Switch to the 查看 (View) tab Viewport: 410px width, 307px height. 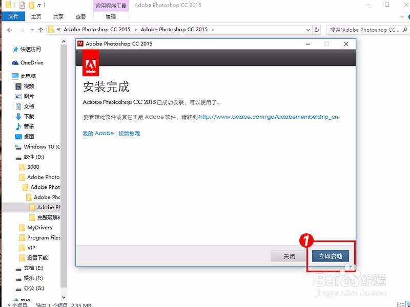[81, 16]
